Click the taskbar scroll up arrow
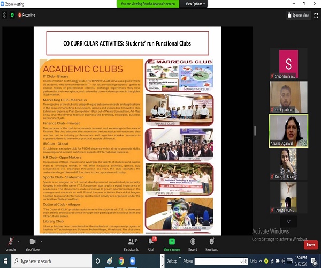The image size is (321, 268). (x=162, y=257)
